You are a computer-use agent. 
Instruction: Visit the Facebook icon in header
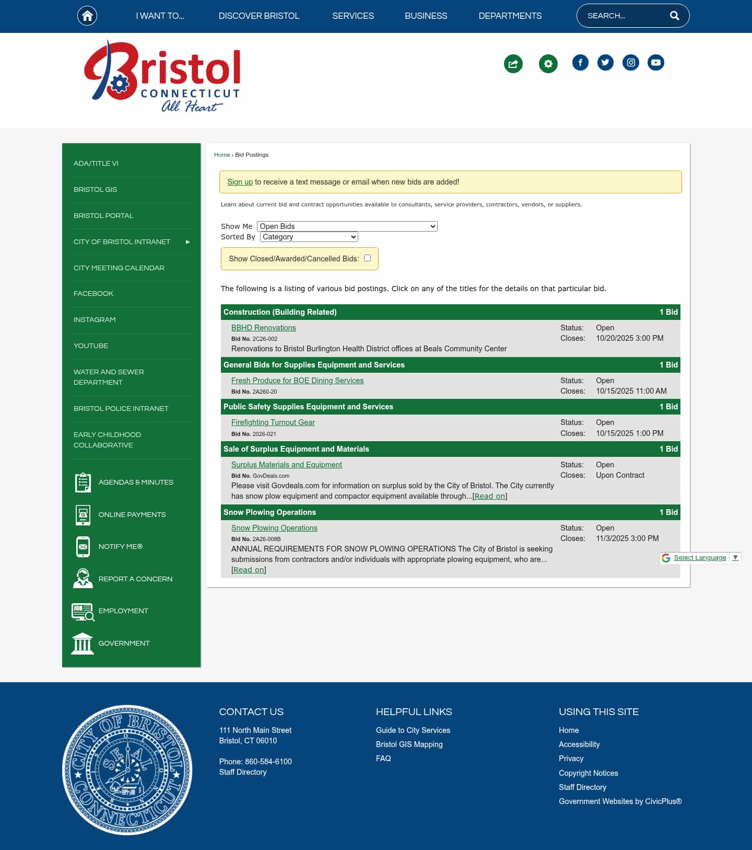pos(580,63)
